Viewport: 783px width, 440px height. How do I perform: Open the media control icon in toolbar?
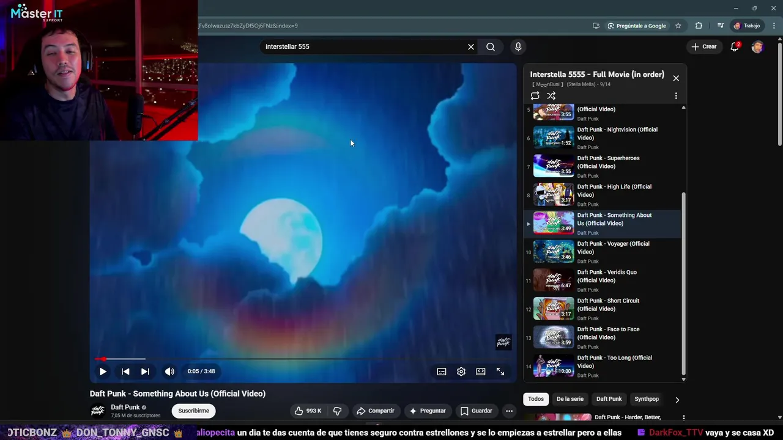point(720,26)
